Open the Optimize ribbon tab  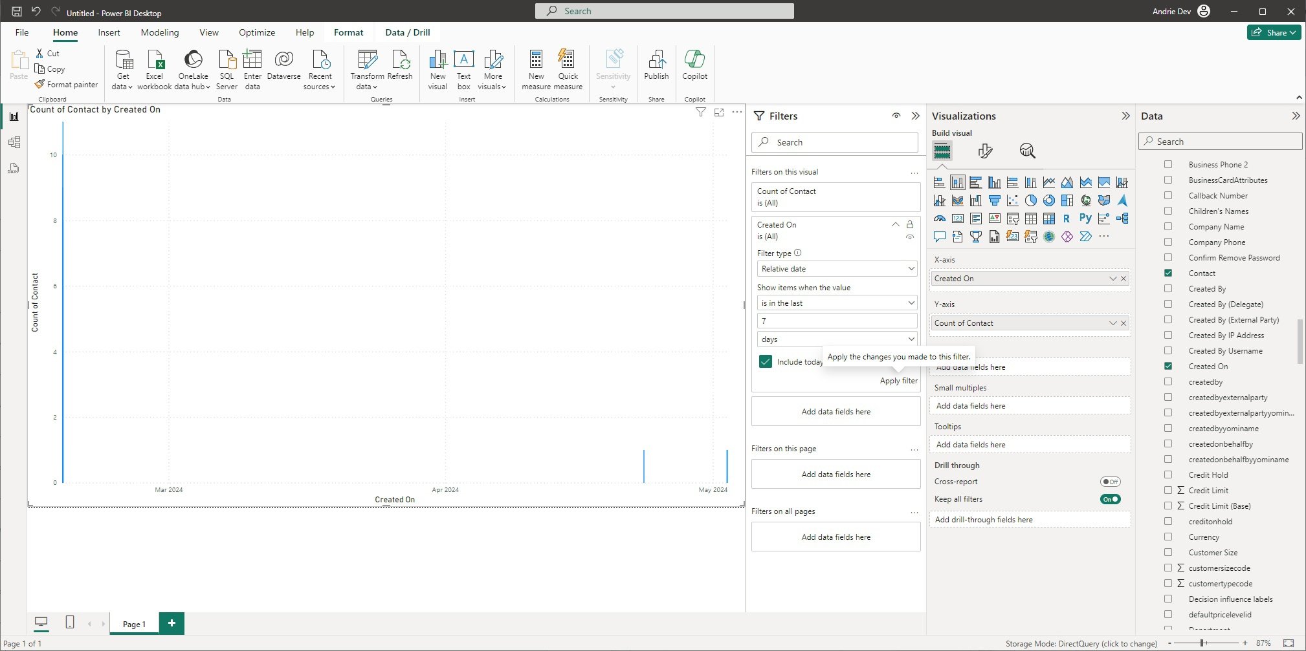(x=257, y=32)
